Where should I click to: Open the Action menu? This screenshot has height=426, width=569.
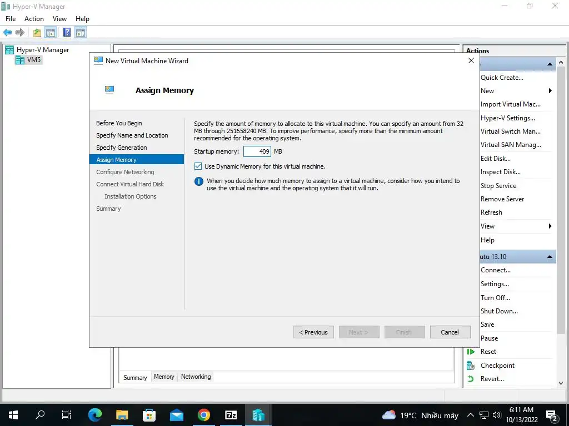tap(34, 19)
